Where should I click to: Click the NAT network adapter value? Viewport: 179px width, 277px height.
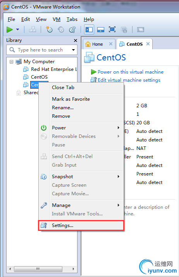(x=141, y=148)
